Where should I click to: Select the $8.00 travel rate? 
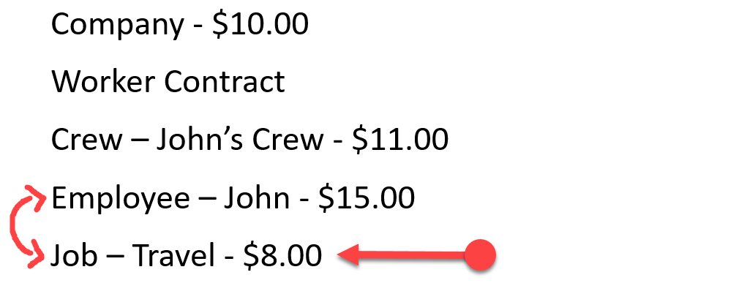tap(282, 256)
